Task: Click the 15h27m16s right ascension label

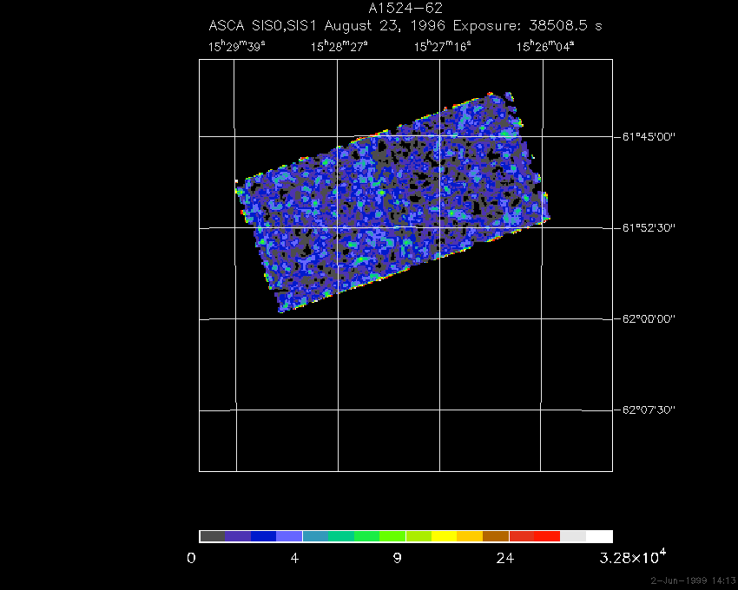Action: click(x=442, y=47)
